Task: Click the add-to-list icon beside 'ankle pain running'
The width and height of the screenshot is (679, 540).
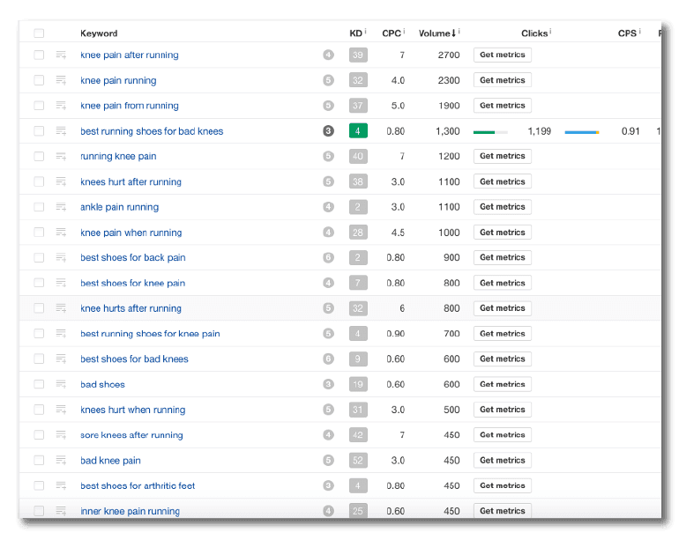Action: click(x=62, y=207)
